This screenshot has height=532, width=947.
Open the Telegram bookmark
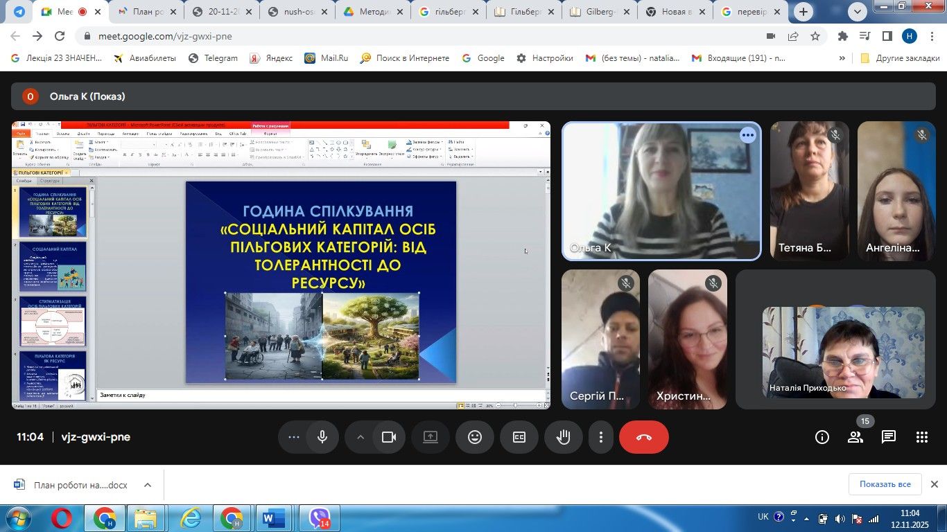213,58
